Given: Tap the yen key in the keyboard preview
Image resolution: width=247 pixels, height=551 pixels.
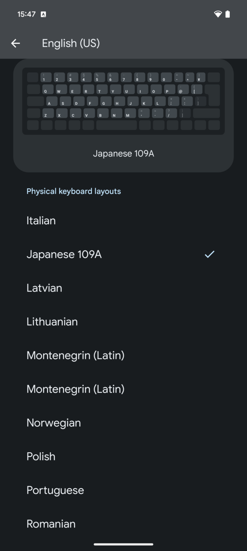Looking at the screenshot, I should [x=200, y=78].
